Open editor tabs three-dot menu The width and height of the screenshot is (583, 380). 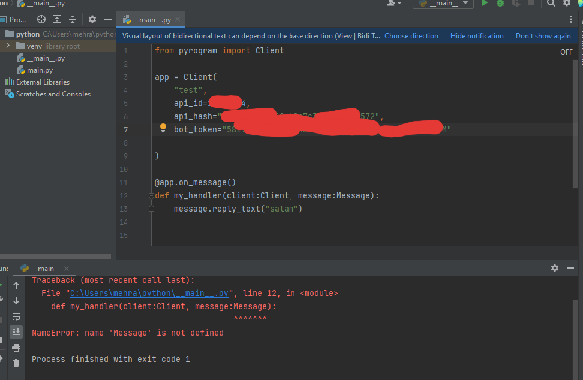click(x=571, y=19)
